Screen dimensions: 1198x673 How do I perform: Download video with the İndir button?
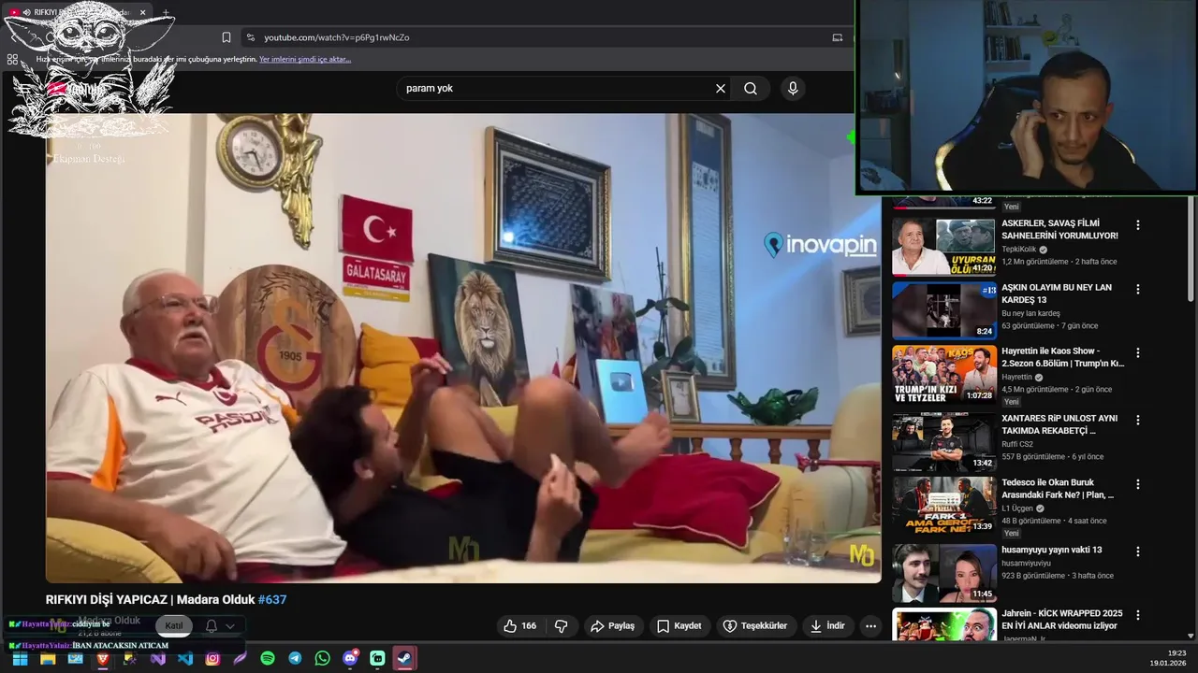[x=827, y=626]
